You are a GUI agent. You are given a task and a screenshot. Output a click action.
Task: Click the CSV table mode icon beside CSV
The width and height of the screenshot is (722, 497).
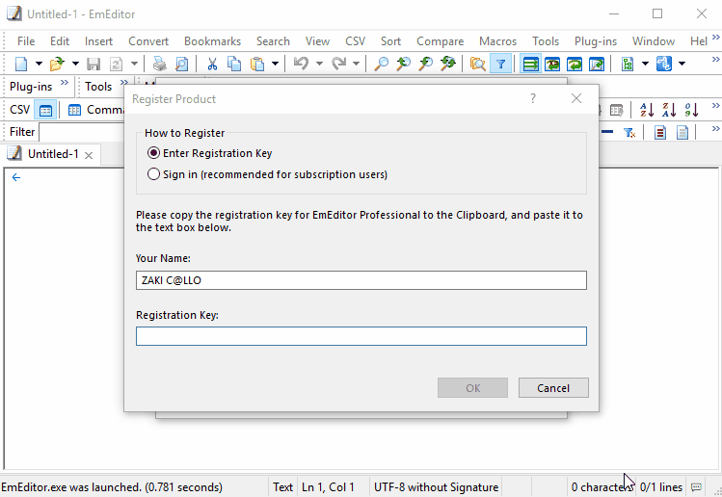(45, 110)
